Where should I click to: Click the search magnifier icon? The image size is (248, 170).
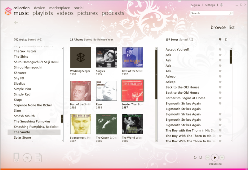click(x=231, y=13)
